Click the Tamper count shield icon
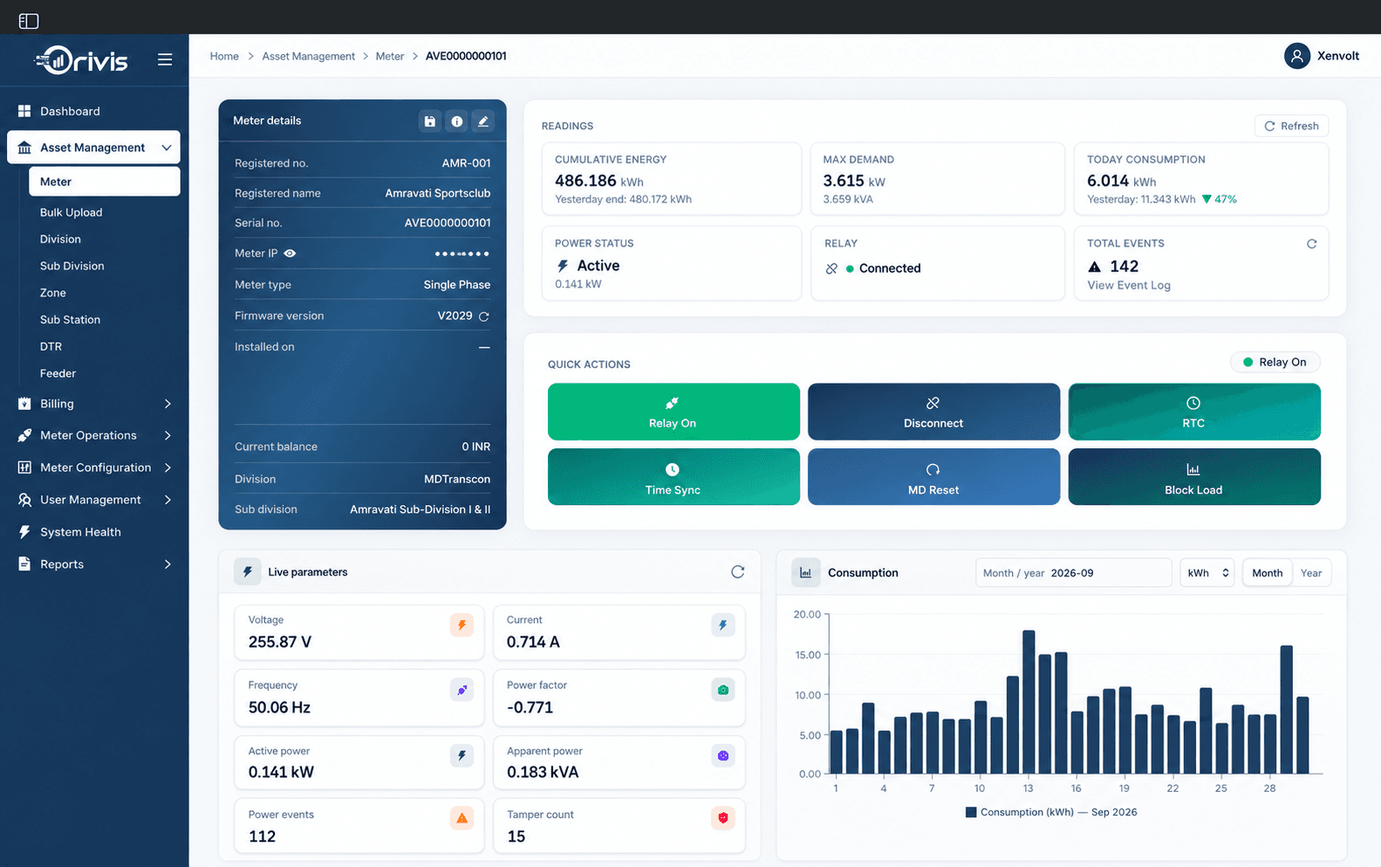This screenshot has width=1381, height=867. (x=723, y=818)
